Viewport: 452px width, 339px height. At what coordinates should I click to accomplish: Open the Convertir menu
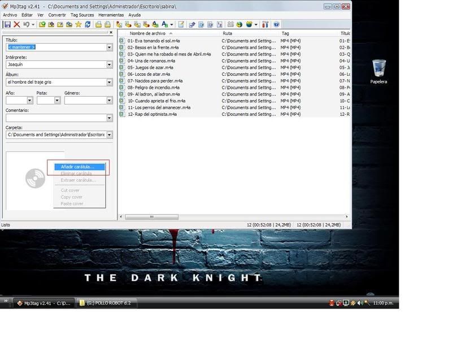click(57, 15)
